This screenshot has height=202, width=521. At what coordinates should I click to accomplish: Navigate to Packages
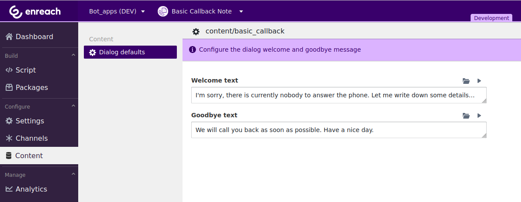32,87
